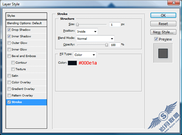Click the Size slider handle
Image resolution: width=182 pixels, height=135 pixels.
pyautogui.click(x=77, y=24)
